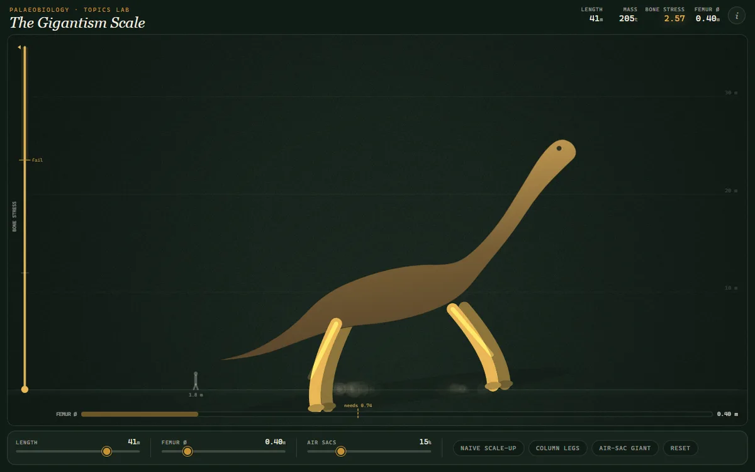Click the Air Sacs 15% value

point(425,442)
